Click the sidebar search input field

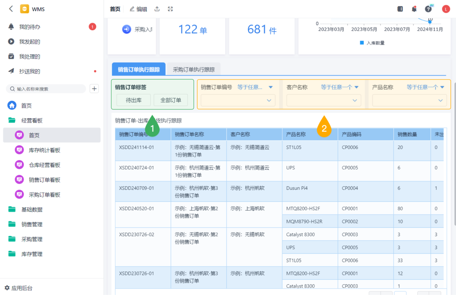point(46,88)
